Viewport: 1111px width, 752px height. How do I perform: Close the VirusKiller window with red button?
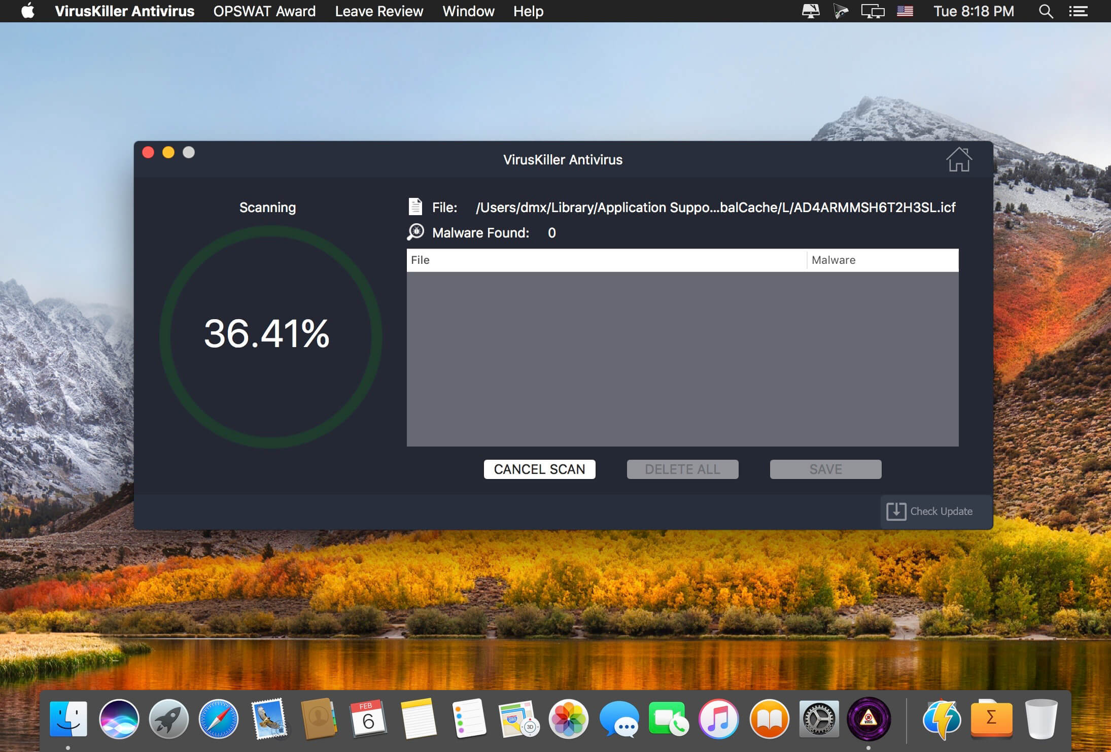(x=148, y=152)
